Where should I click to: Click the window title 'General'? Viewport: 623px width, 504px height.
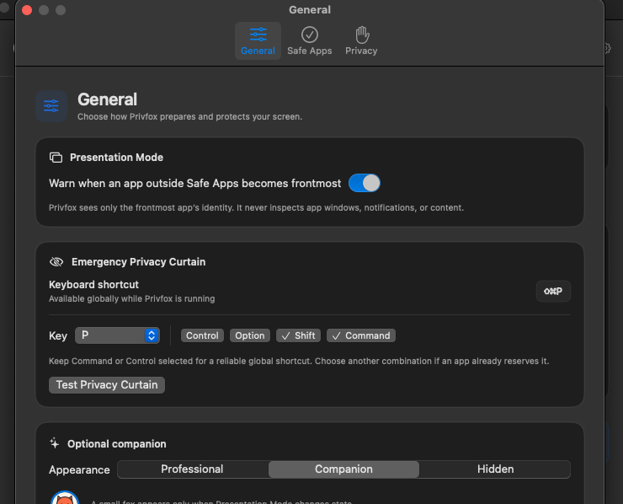(x=310, y=9)
